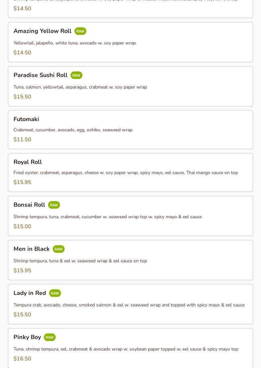Click the RAW badge next to Pinky Boy
Screen dimensions: 261x368
49,337
